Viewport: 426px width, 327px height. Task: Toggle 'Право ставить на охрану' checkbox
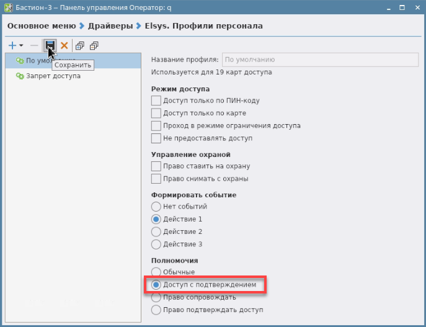pyautogui.click(x=156, y=166)
